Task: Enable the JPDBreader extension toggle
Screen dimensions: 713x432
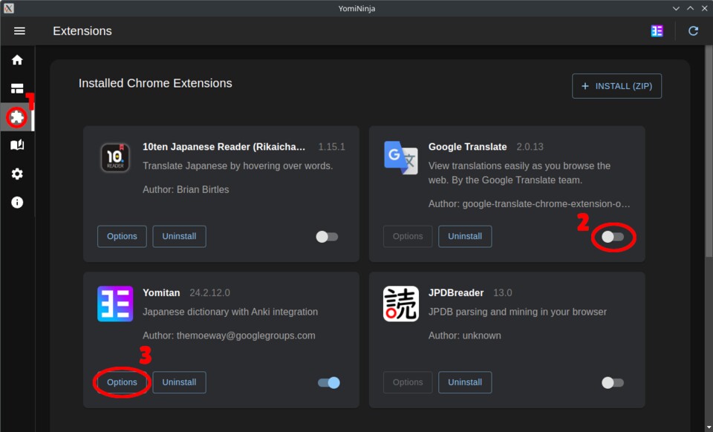Action: click(613, 383)
